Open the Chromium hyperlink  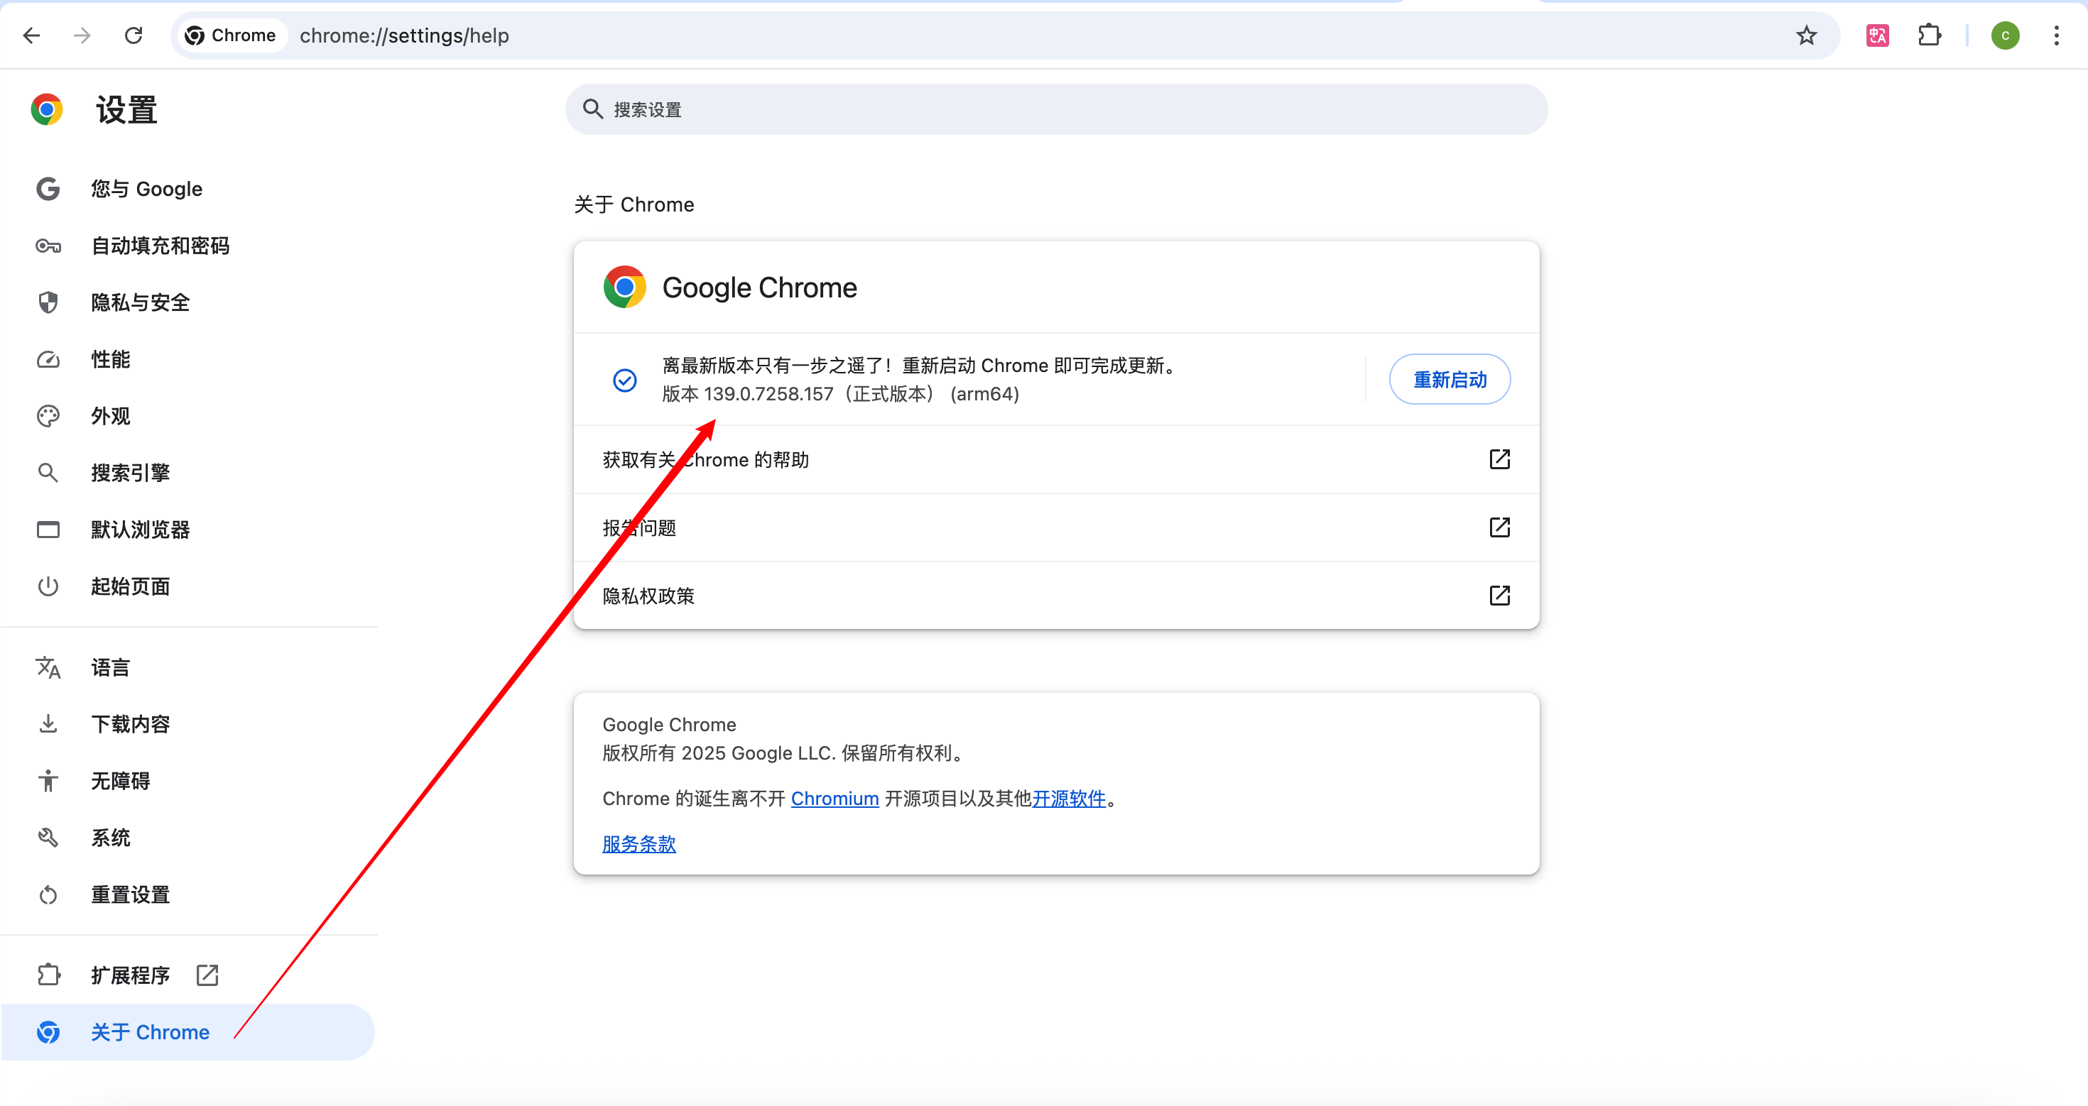point(835,799)
